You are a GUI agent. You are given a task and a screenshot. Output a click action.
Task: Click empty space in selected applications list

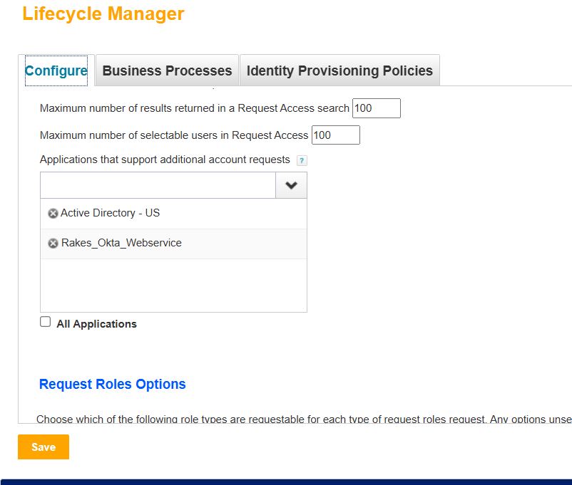[x=173, y=285]
